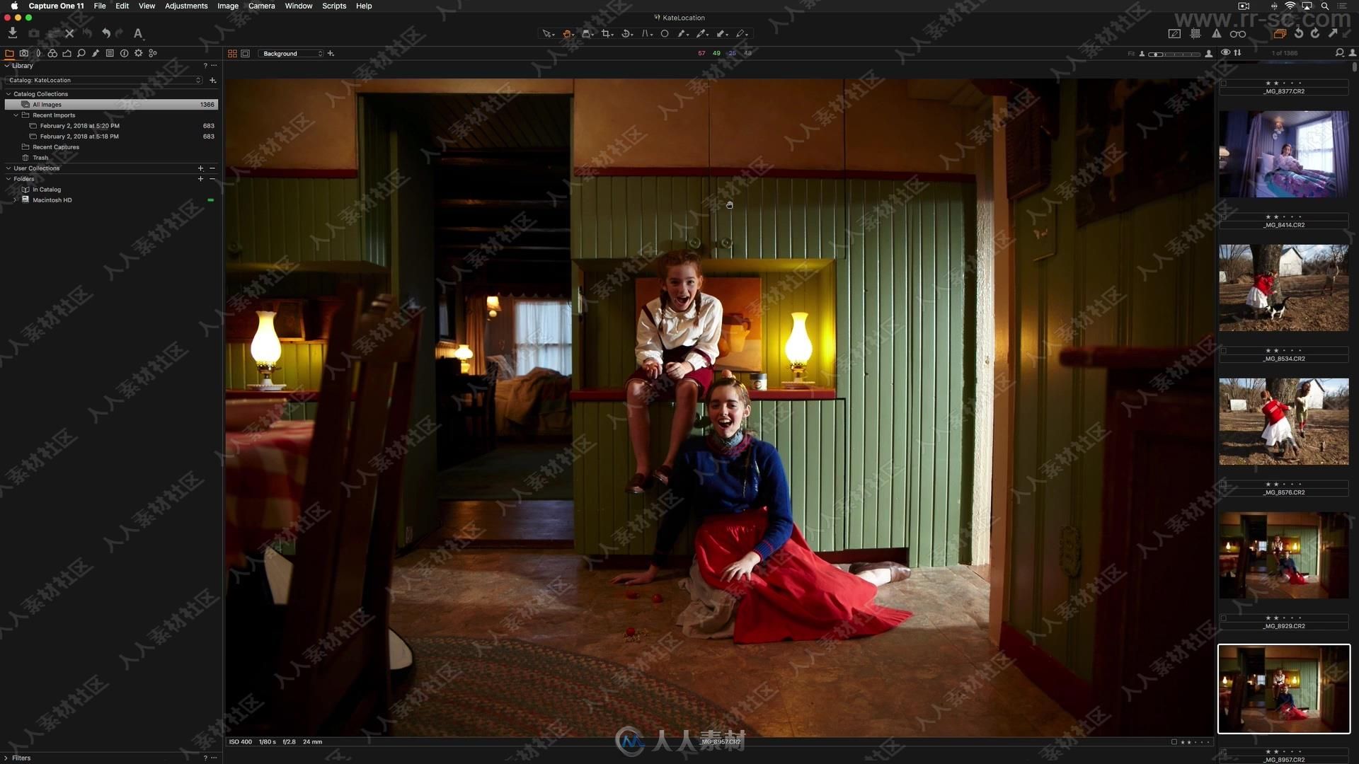The width and height of the screenshot is (1359, 764).
Task: Open the Capture One 11 app menu
Action: click(56, 6)
